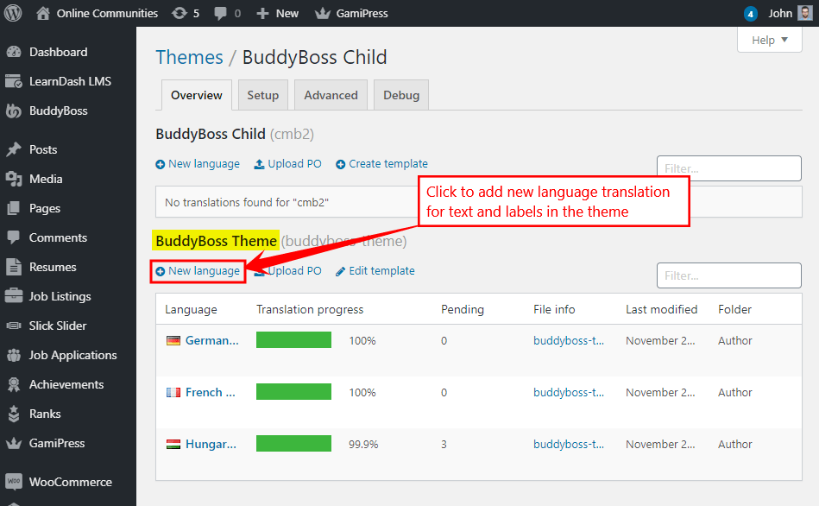Open the comments bubble icon
Image resolution: width=819 pixels, height=506 pixels.
221,13
